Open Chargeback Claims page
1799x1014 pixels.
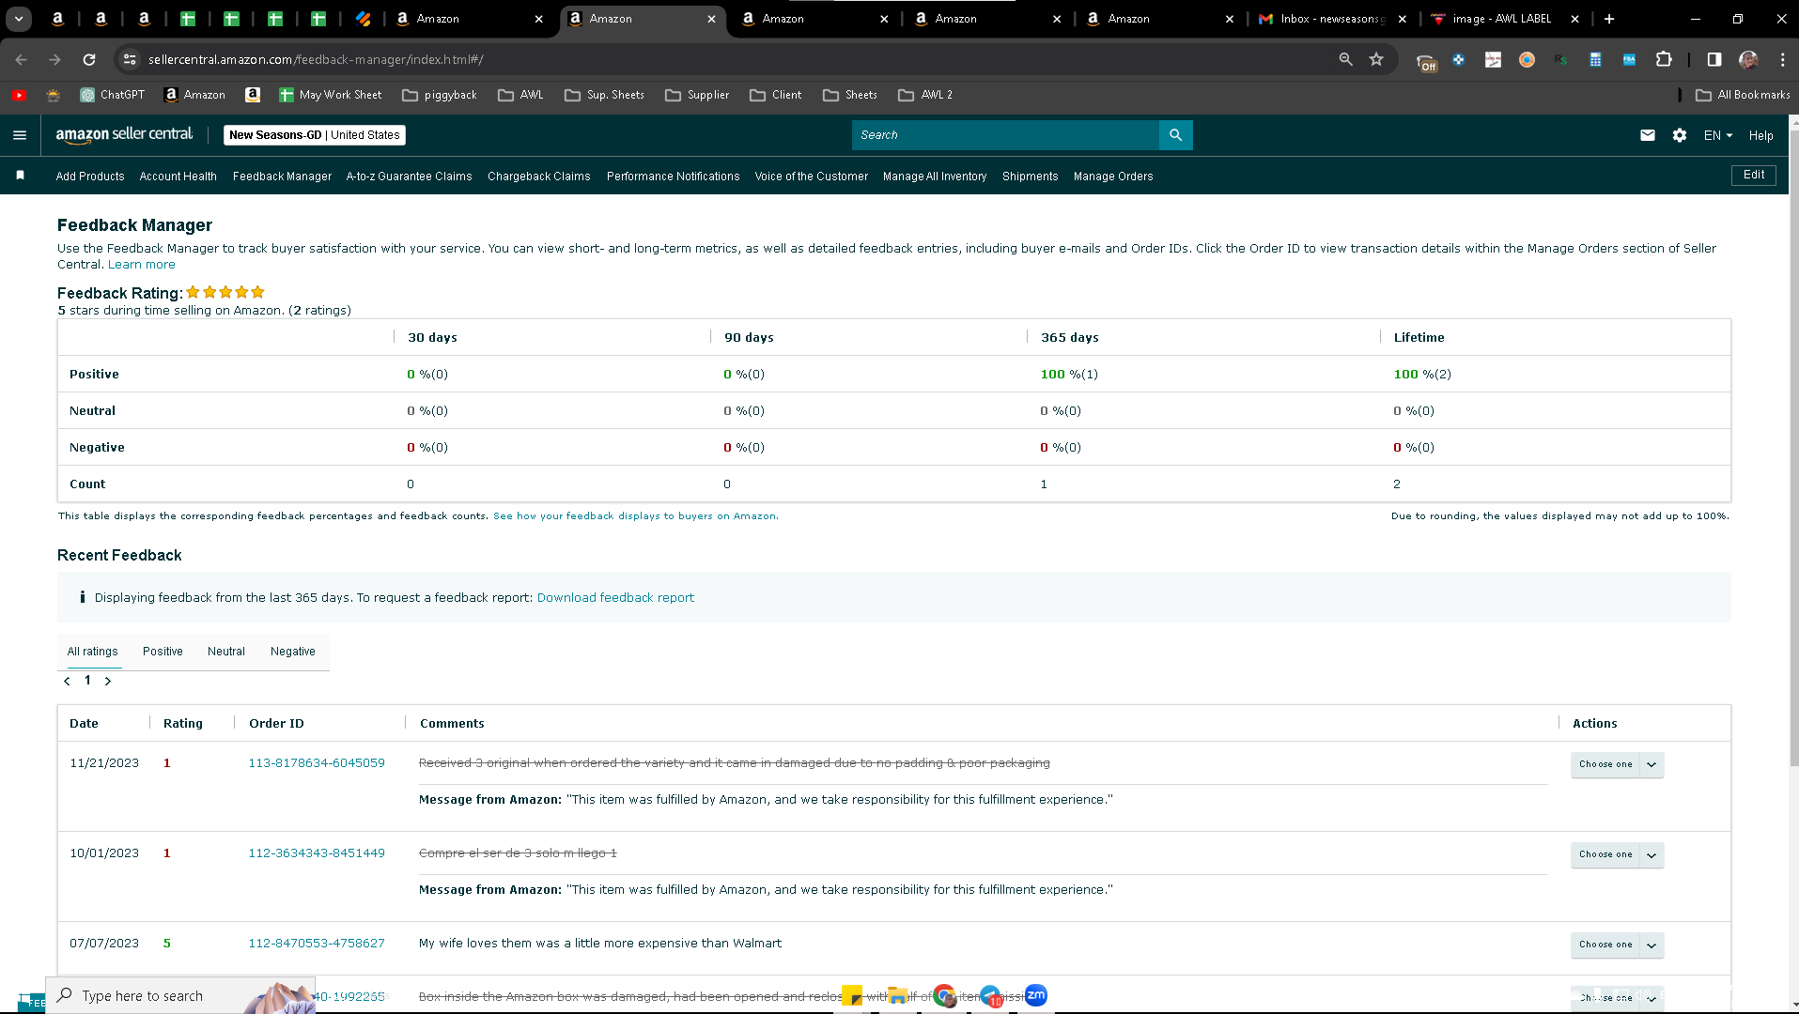tap(539, 177)
